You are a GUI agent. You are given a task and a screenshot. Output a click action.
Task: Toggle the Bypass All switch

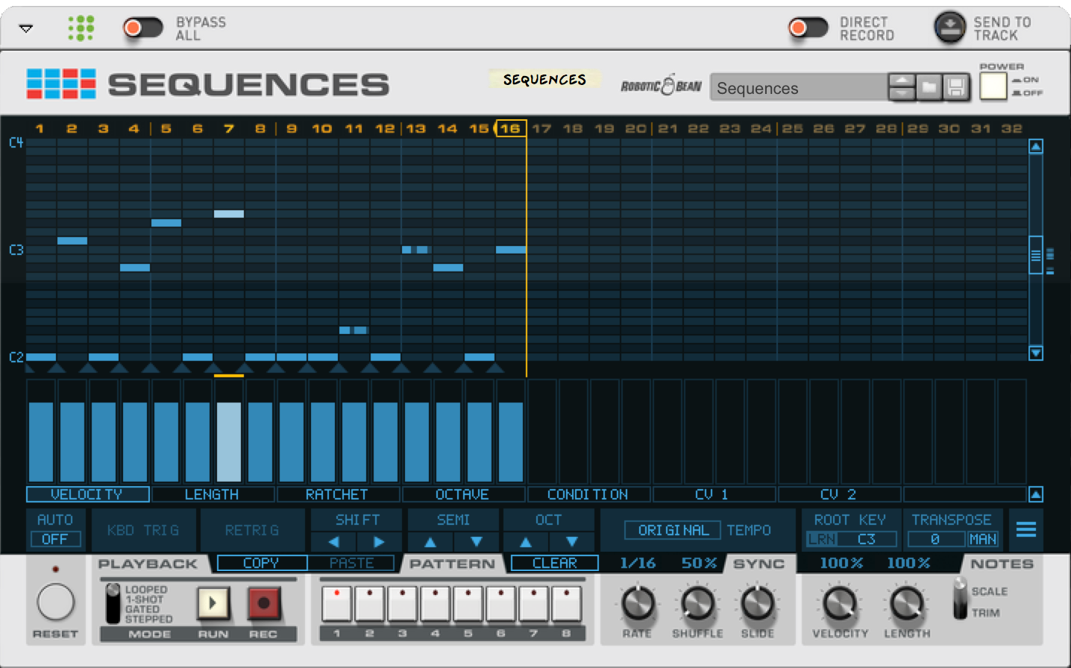[x=142, y=28]
